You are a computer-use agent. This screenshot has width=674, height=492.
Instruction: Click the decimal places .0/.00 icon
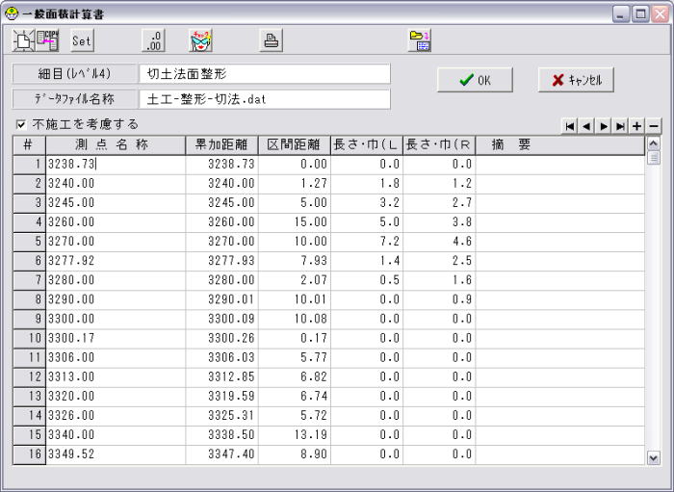tap(153, 40)
